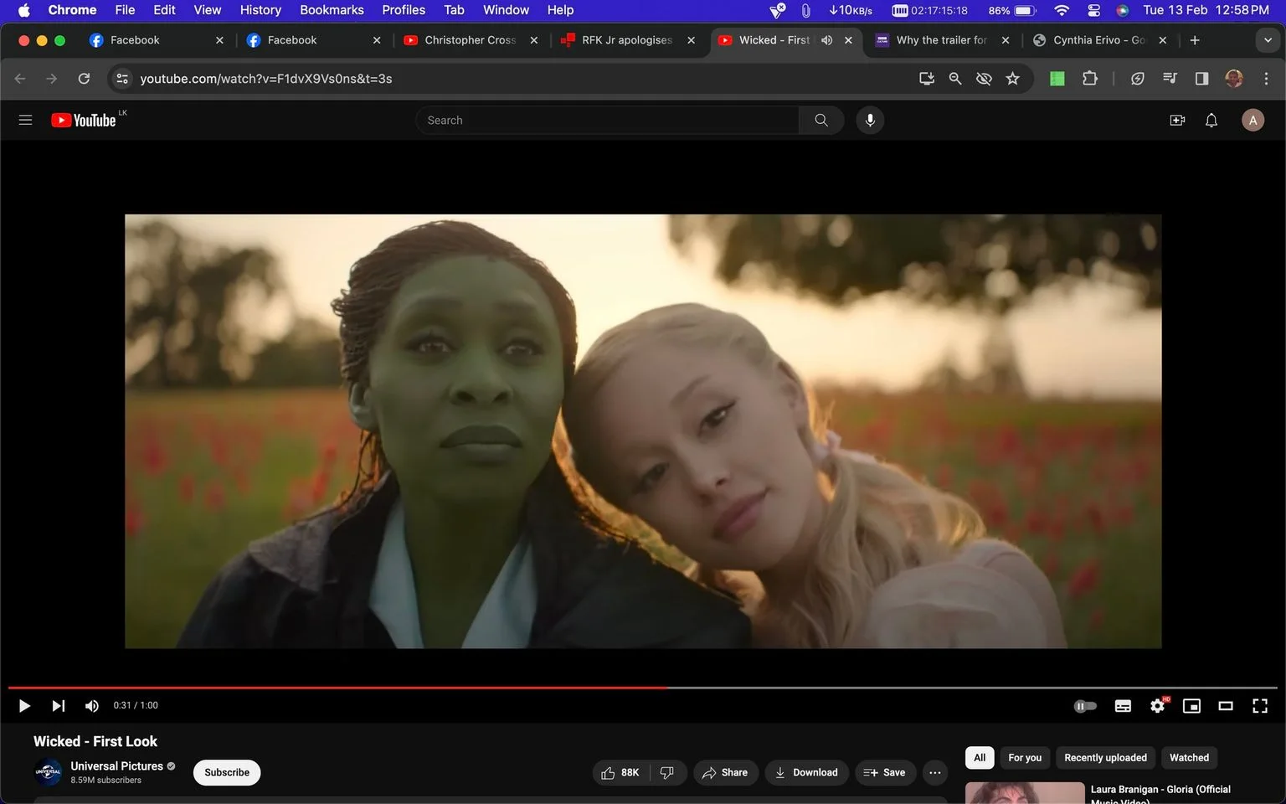Share the Wicked video
Image resolution: width=1286 pixels, height=804 pixels.
point(725,772)
